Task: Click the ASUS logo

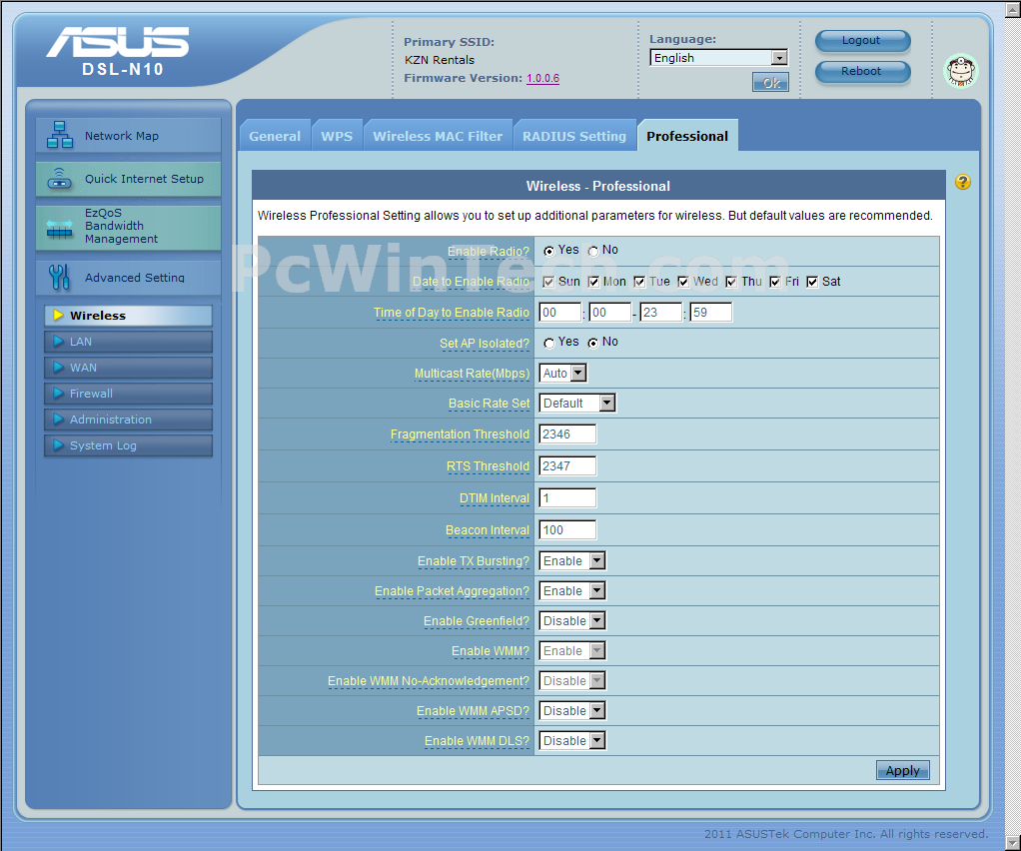Action: (118, 43)
